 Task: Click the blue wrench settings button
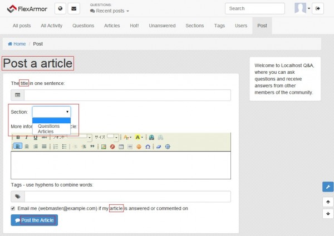click(328, 187)
